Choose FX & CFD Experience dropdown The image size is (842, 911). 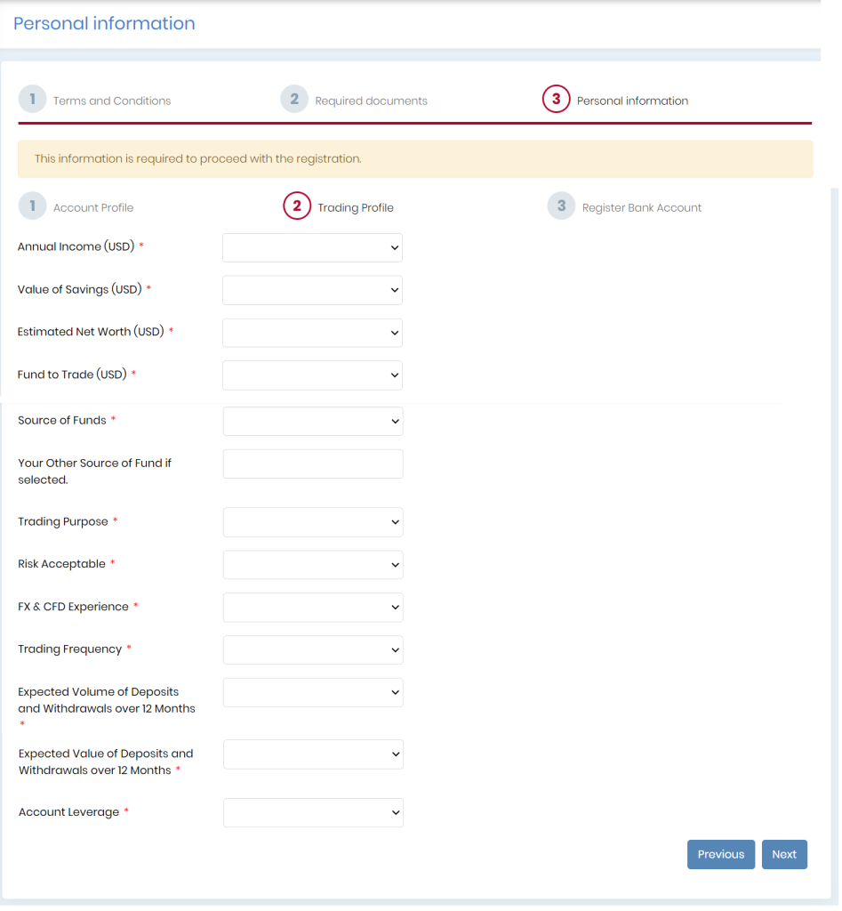click(x=313, y=608)
